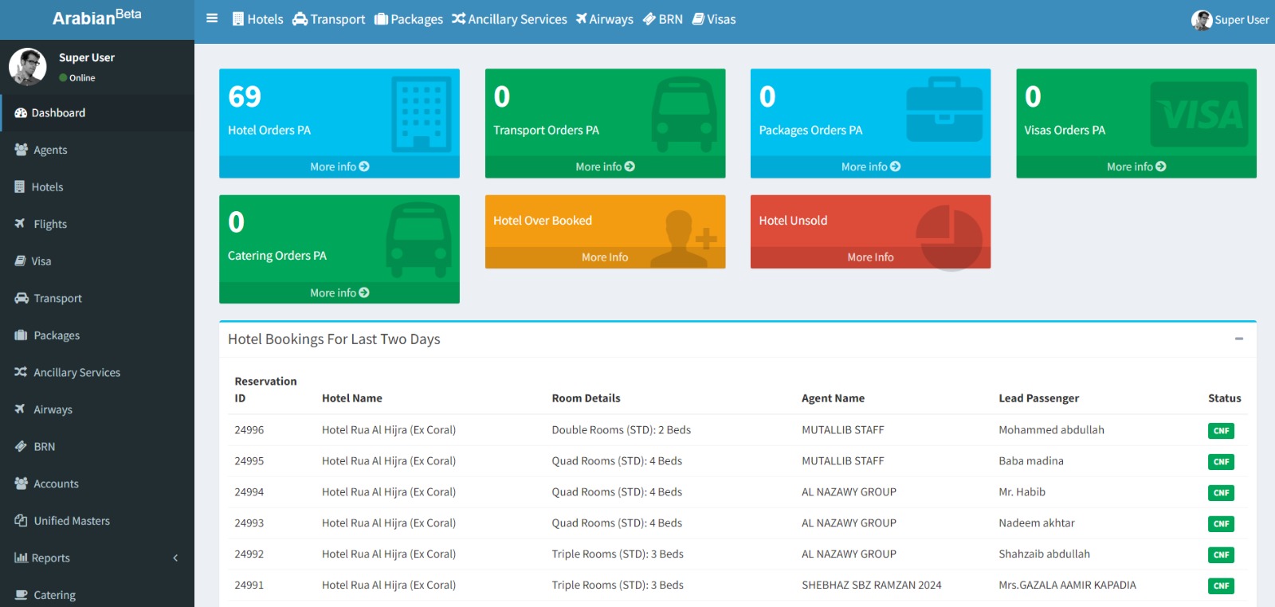The width and height of the screenshot is (1275, 607).
Task: Click More Info on Hotel Over Booked
Action: point(605,257)
